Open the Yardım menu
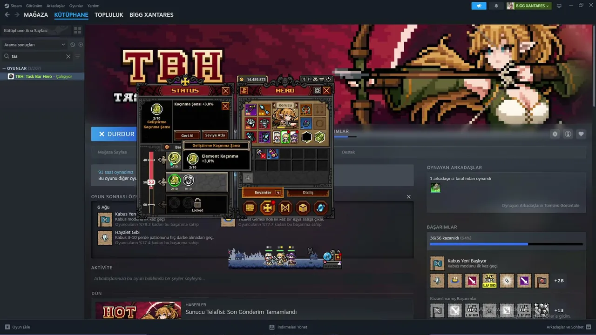This screenshot has width=596, height=335. point(93,6)
